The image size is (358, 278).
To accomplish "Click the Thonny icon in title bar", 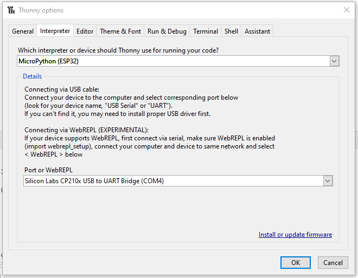I will click(11, 10).
